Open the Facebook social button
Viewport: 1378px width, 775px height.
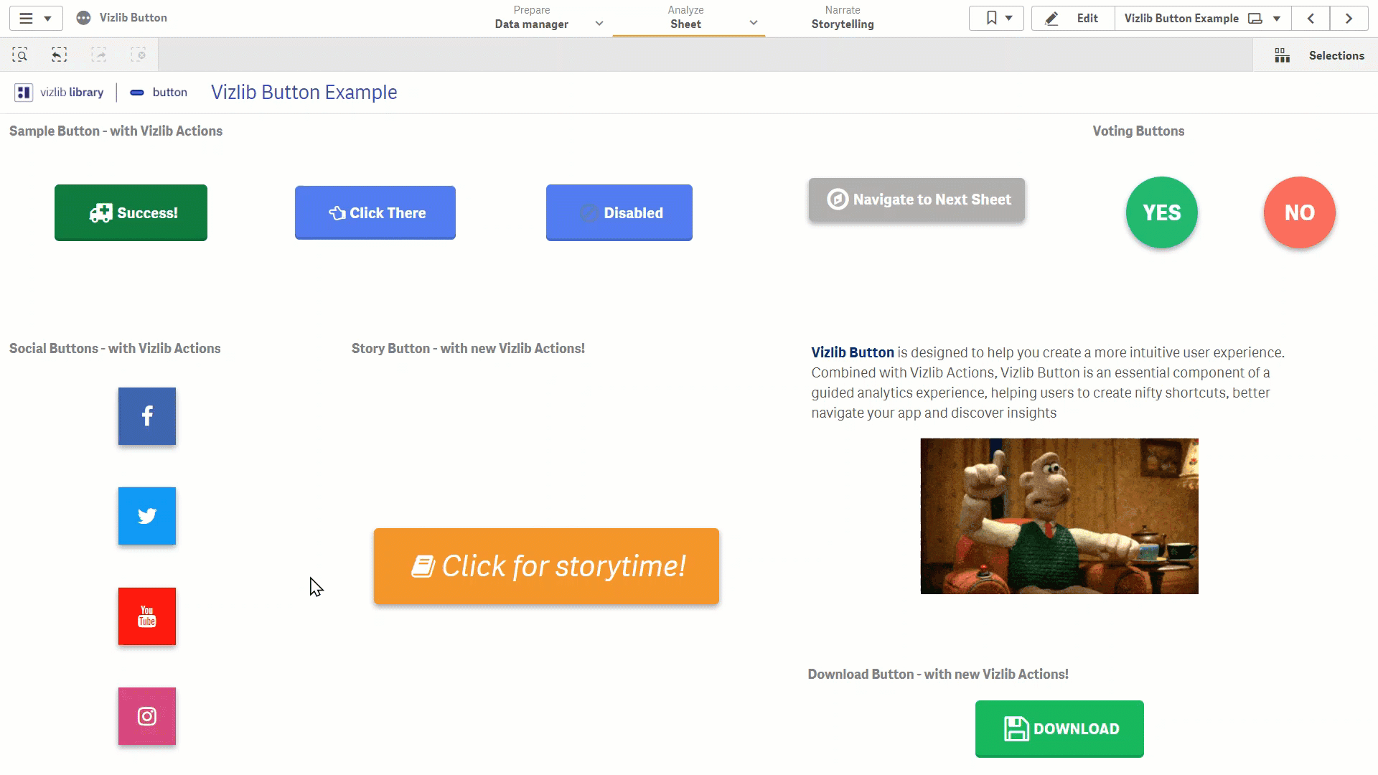pos(147,416)
